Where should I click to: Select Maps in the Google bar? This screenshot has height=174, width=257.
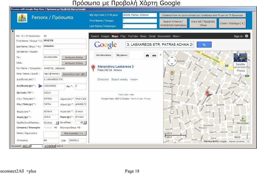[115, 36]
